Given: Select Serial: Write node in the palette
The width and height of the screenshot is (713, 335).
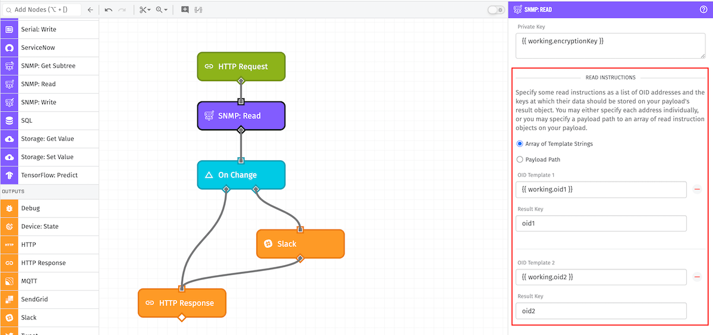Looking at the screenshot, I should [x=49, y=29].
